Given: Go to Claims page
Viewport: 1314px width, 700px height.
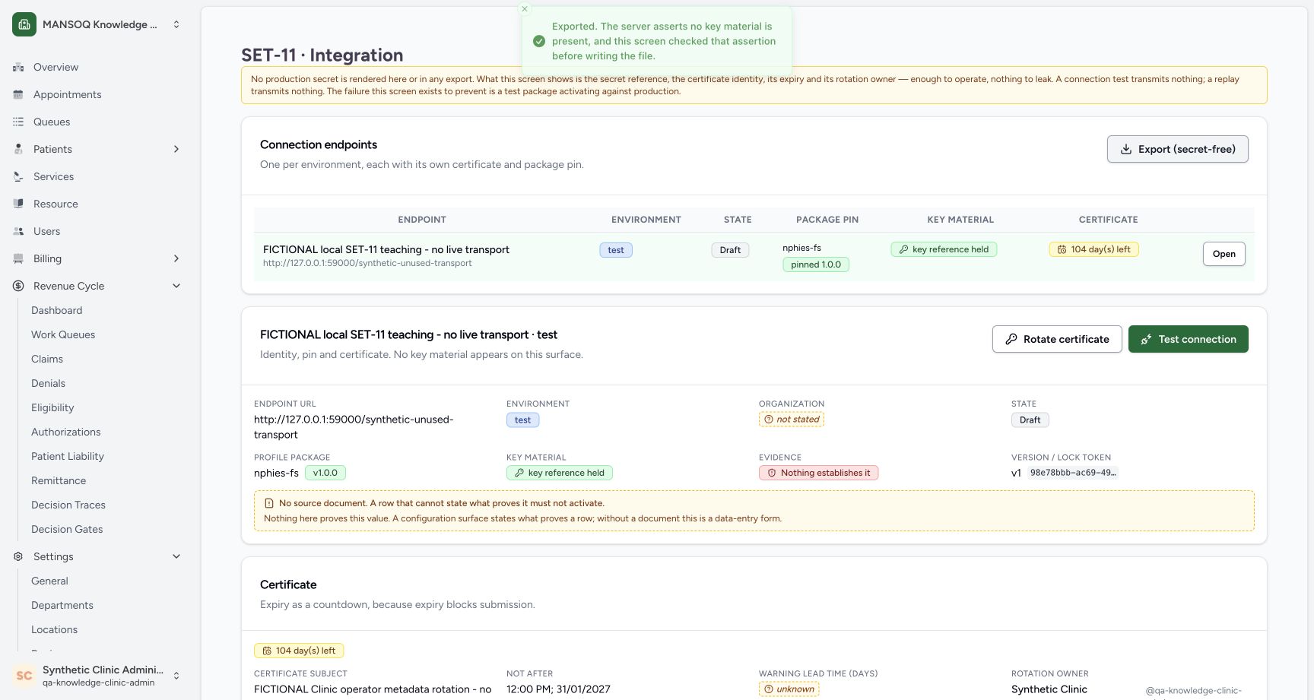Looking at the screenshot, I should (x=47, y=359).
